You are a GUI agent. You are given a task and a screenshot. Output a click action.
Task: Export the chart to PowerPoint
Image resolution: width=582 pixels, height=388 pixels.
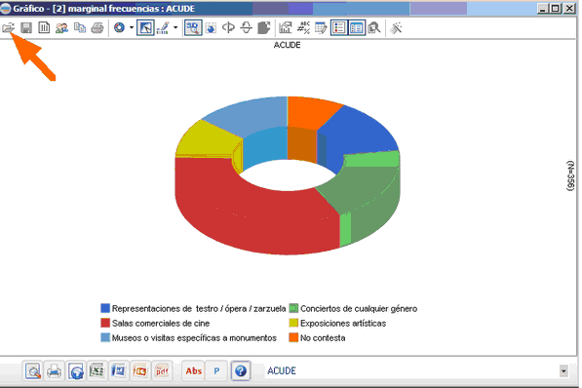[x=140, y=370]
